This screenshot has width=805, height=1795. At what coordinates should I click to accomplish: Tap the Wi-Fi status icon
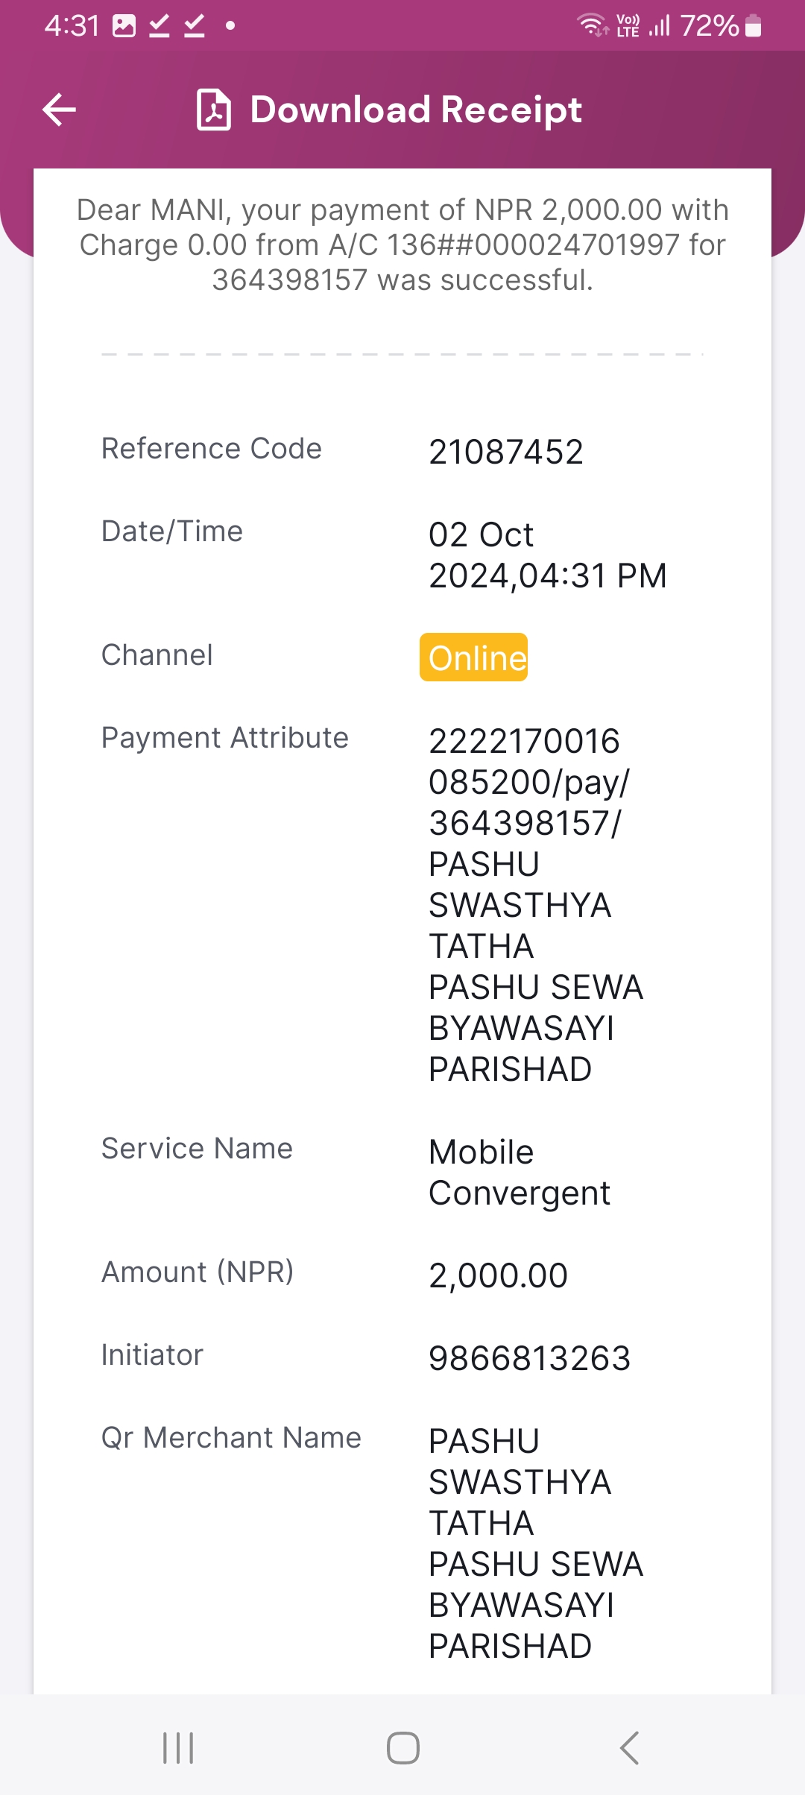(593, 25)
